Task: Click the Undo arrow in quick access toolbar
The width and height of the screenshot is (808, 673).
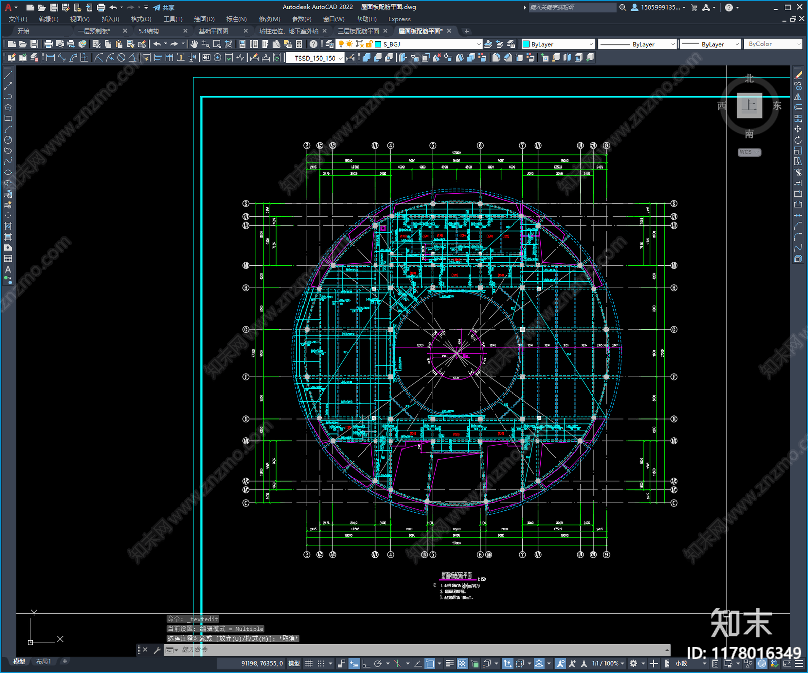Action: 113,7
